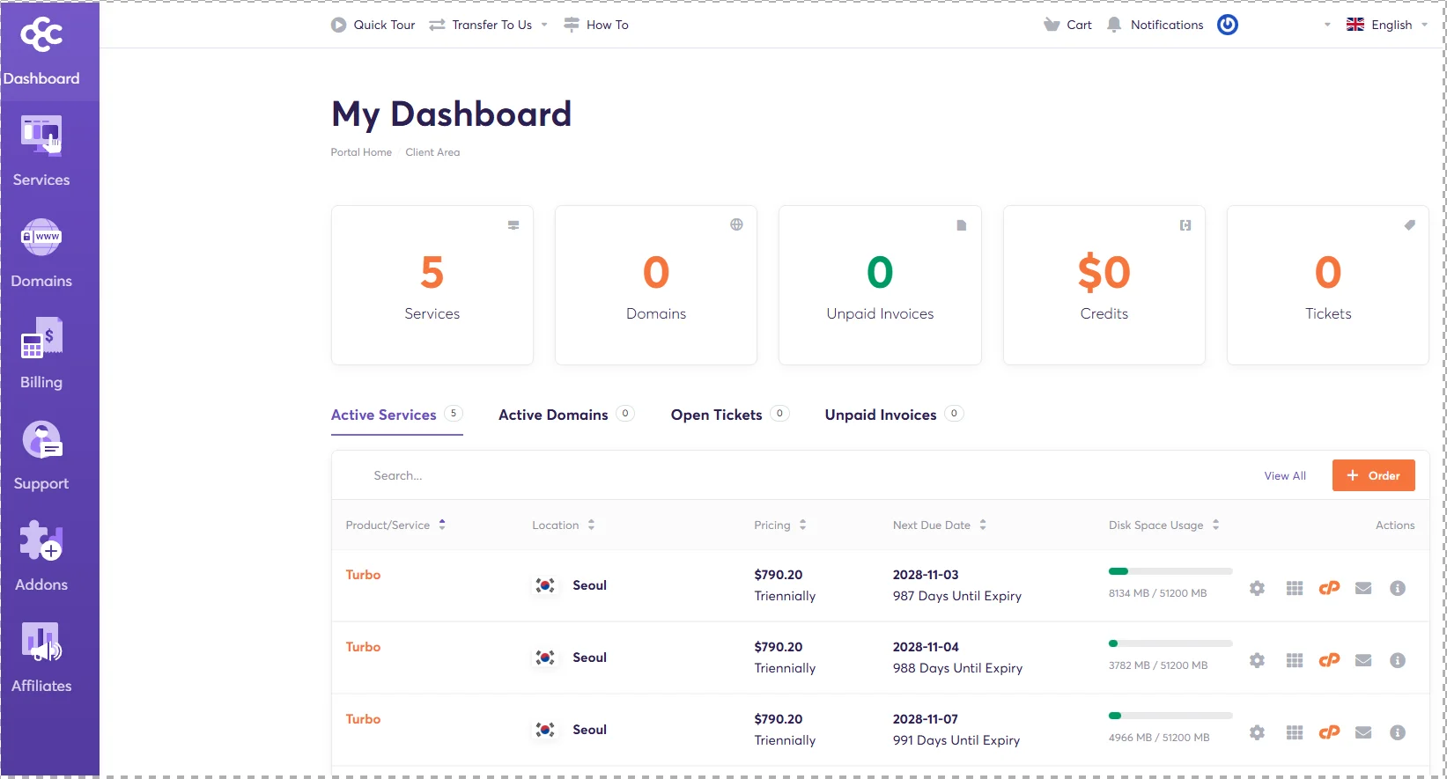This screenshot has width=1447, height=779.
Task: Click the envelope icon in first Turbo row
Action: click(1363, 588)
